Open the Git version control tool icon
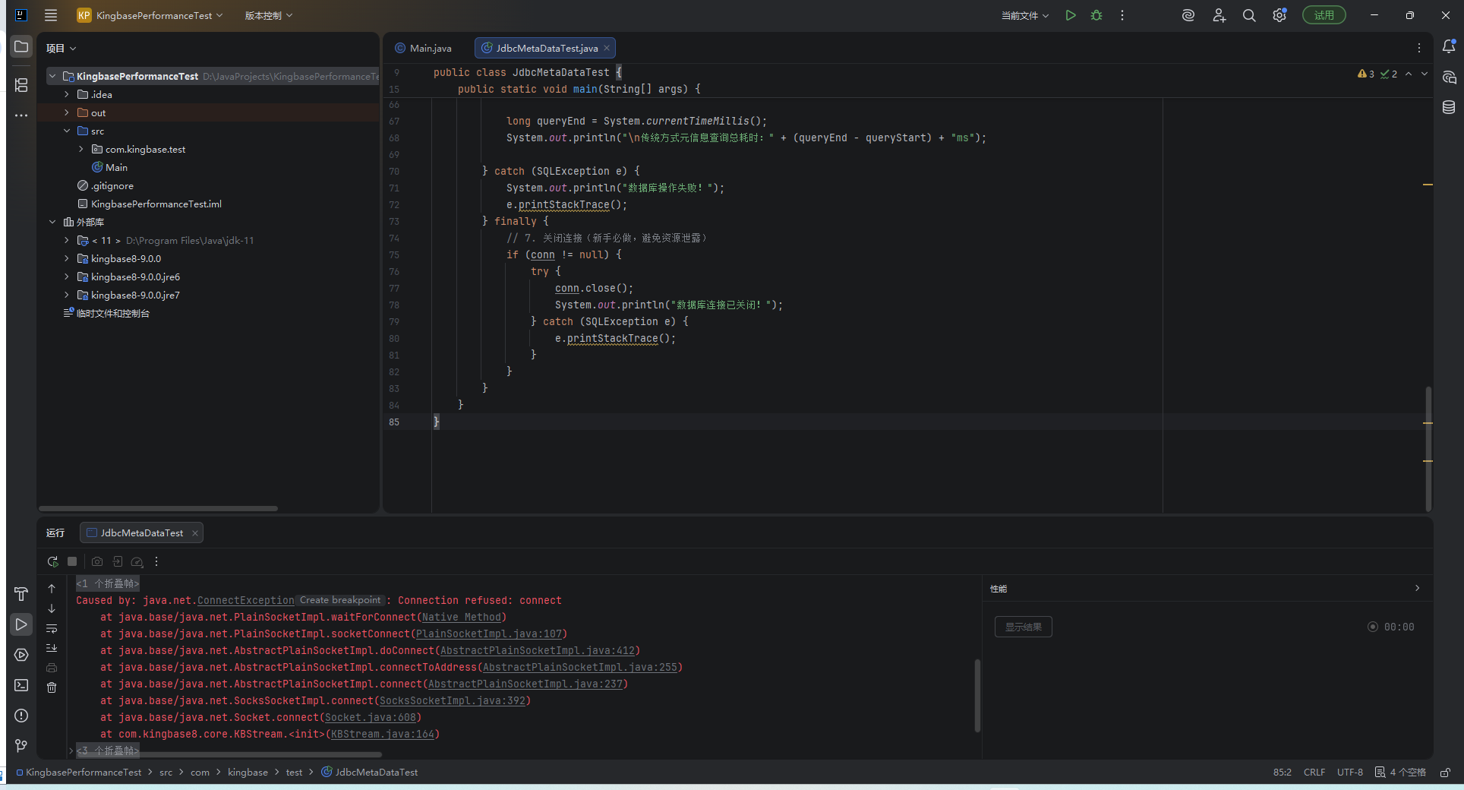This screenshot has width=1464, height=790. click(21, 746)
